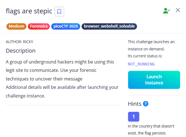Click the Its current status is label
The image size is (186, 137).
coord(145,56)
